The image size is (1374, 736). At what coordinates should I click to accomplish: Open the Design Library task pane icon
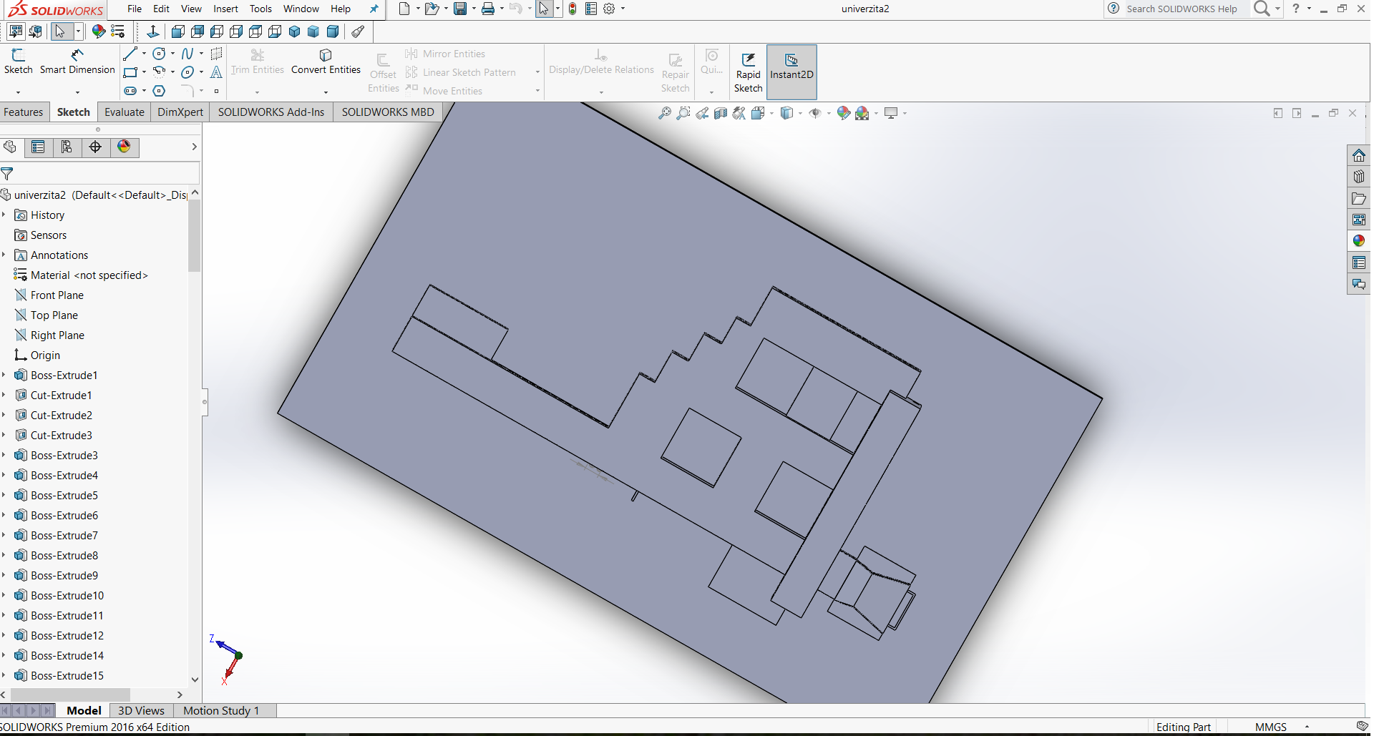[x=1358, y=177]
